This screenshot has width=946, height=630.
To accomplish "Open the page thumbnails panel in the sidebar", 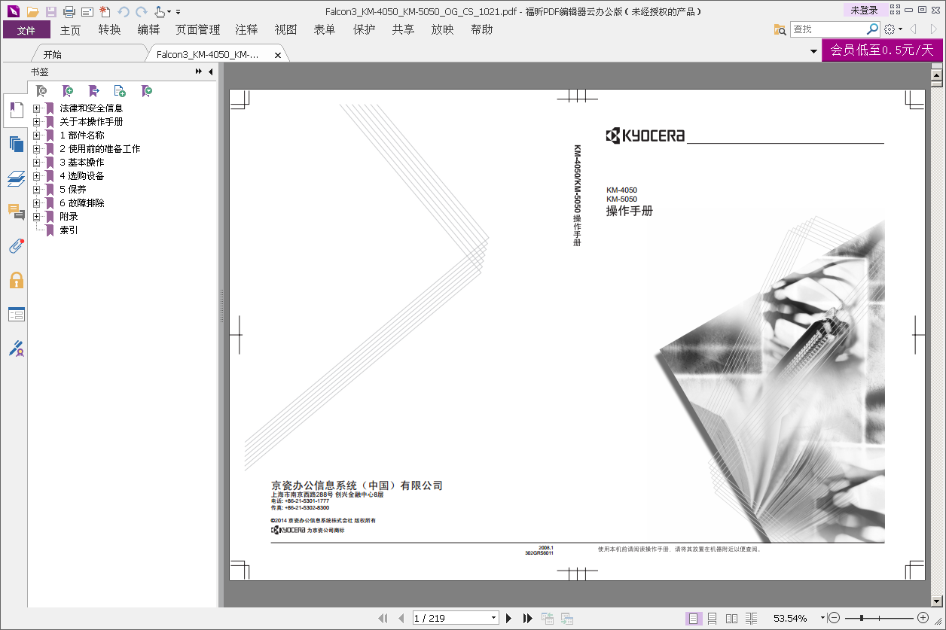I will pos(16,144).
